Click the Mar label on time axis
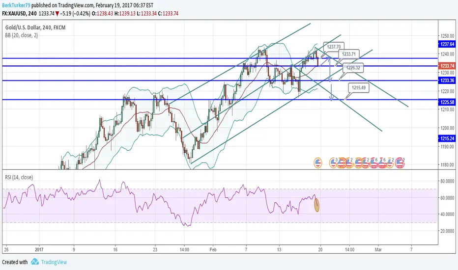 tap(378, 249)
